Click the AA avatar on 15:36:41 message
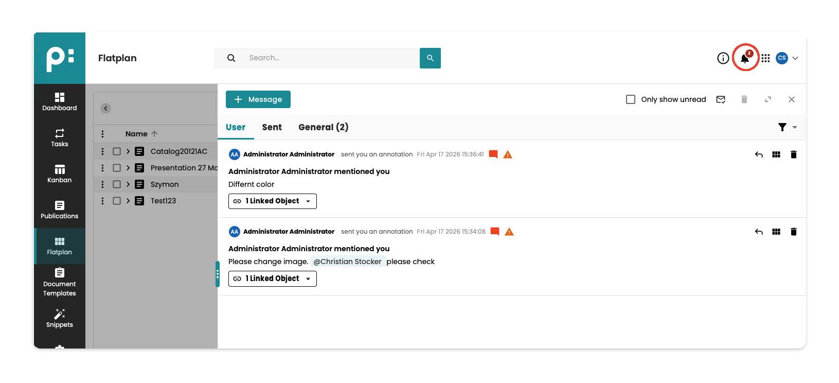Viewport: 839px width, 383px height. click(x=235, y=154)
